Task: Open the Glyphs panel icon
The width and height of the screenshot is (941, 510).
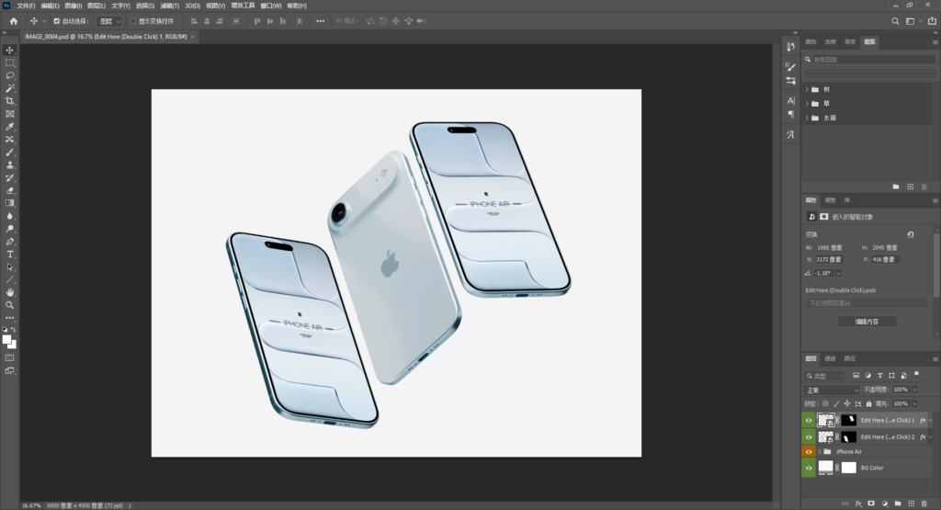Action: (x=791, y=135)
